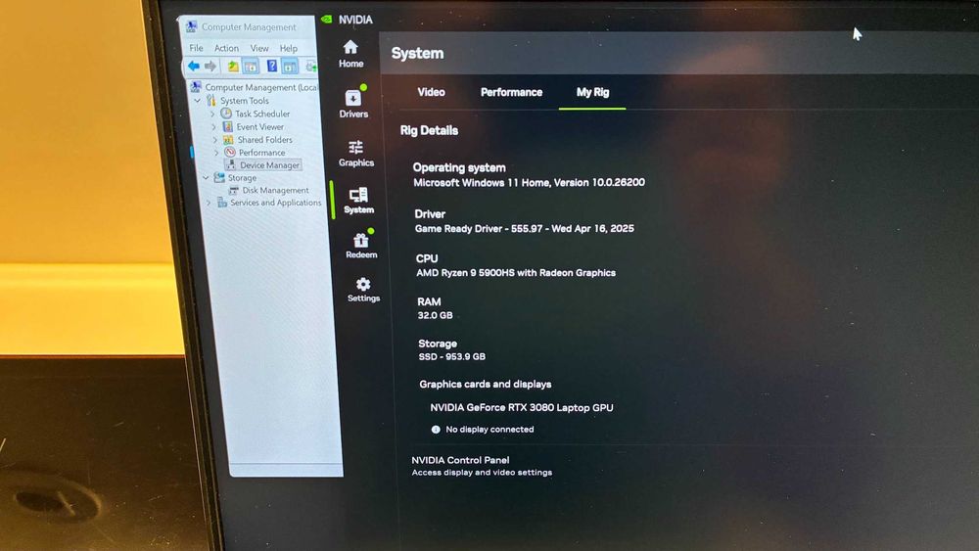979x551 pixels.
Task: Click the 32.0 GB RAM value
Action: (436, 315)
